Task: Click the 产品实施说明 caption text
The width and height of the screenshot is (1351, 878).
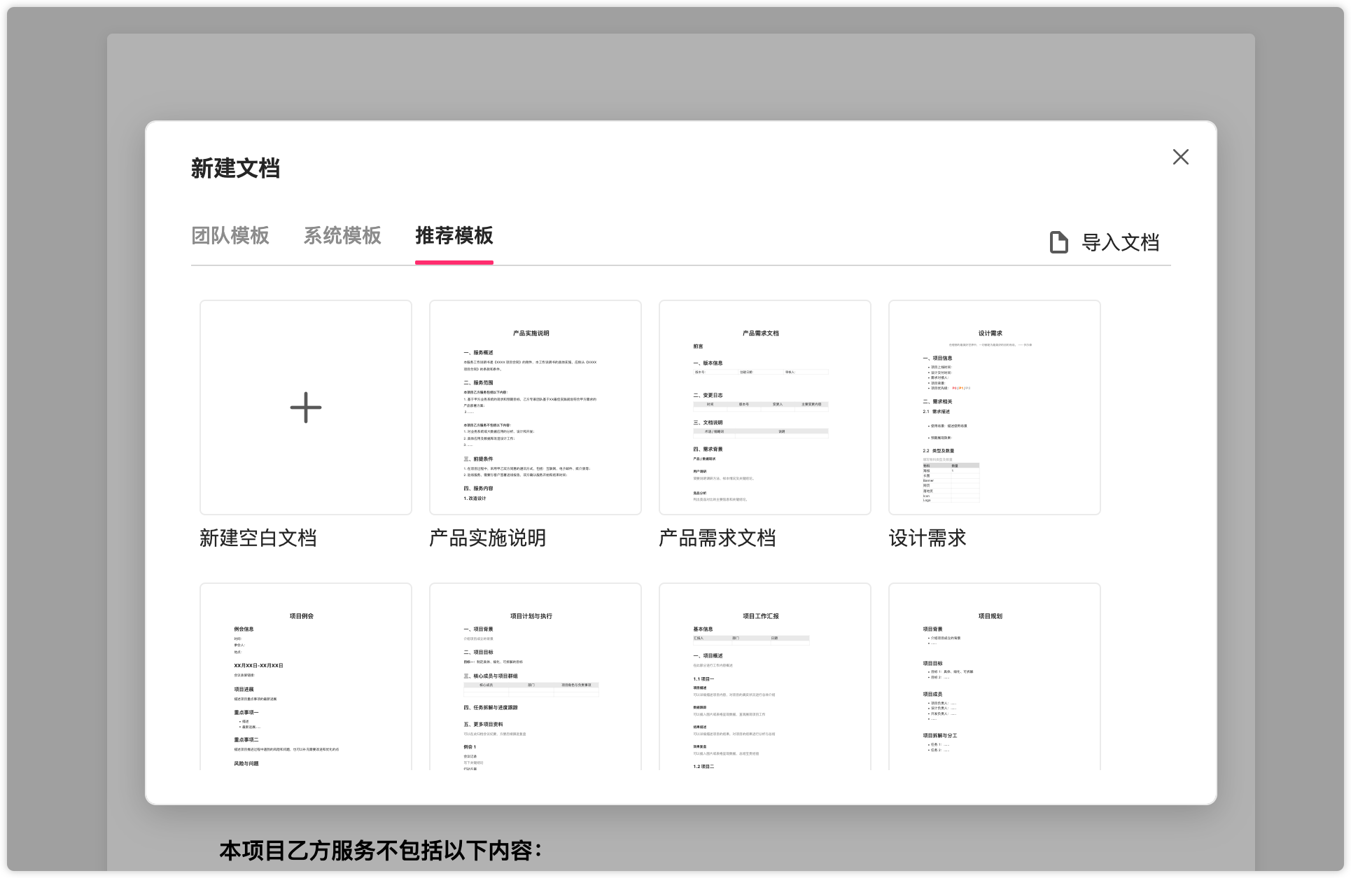Action: tap(487, 538)
